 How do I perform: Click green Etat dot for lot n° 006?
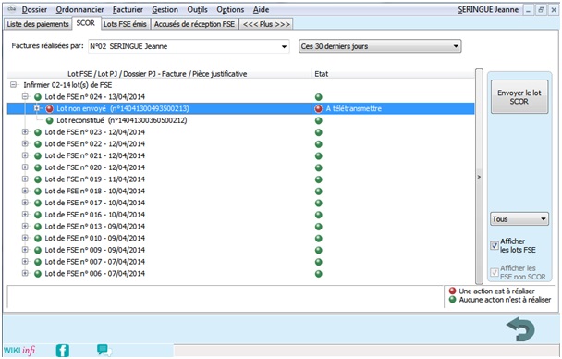tap(318, 274)
